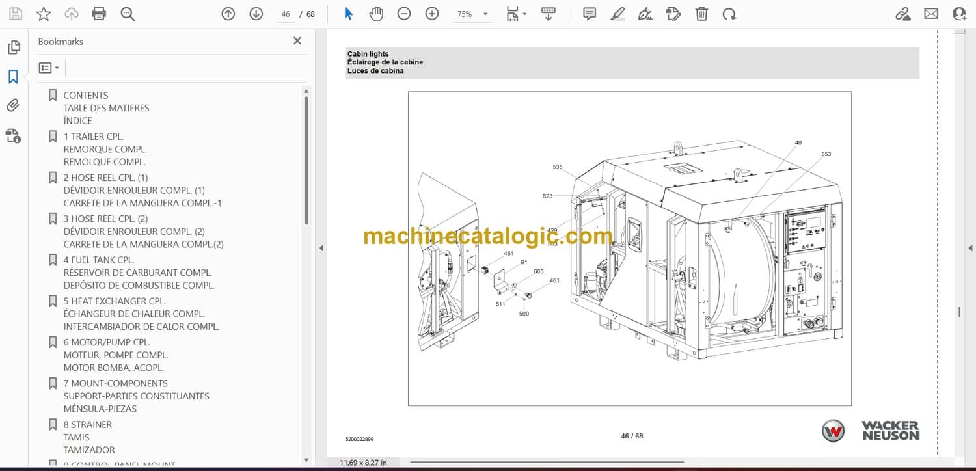The height and width of the screenshot is (471, 976).
Task: Add a comment sticky note
Action: (x=590, y=14)
